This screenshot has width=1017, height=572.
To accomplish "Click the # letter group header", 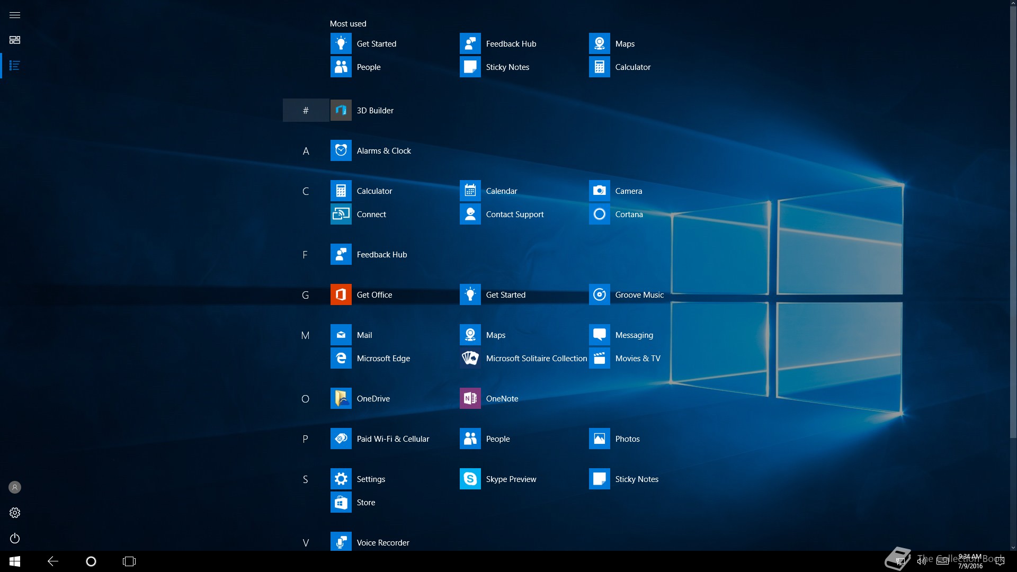I will (306, 110).
